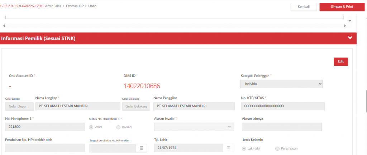
Task: Open calendar for Tanggal perubahan No. HP terakhir
Action: pyautogui.click(x=141, y=148)
